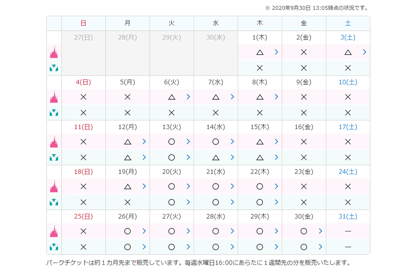The height and width of the screenshot is (272, 408).
Task: Open the arrow beside Disneyland on 1(木)
Action: 276,52
